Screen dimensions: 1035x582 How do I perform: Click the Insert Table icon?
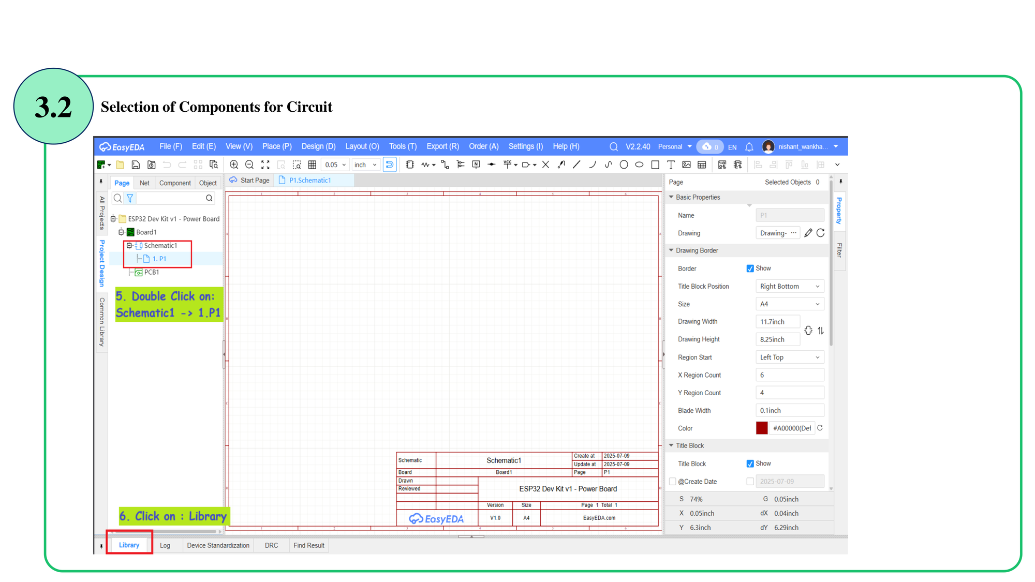click(x=702, y=165)
